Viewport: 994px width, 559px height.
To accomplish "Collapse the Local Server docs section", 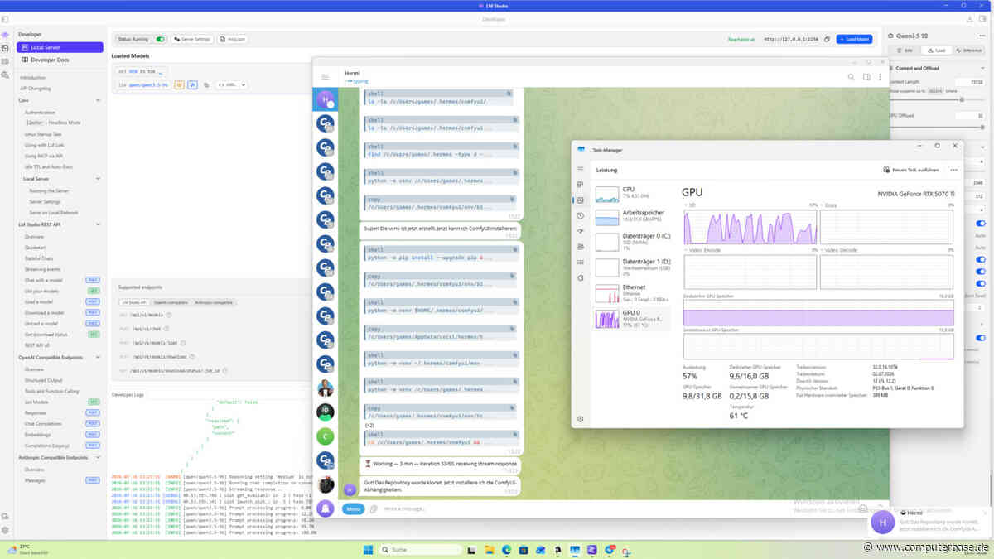I will (99, 179).
